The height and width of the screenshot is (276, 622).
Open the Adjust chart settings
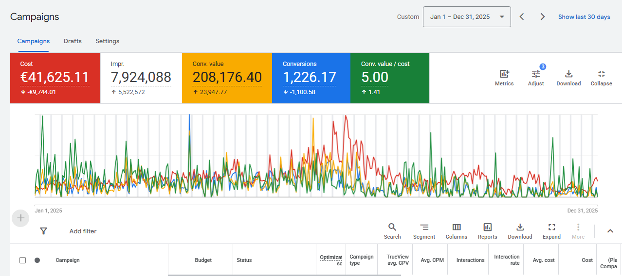(536, 78)
